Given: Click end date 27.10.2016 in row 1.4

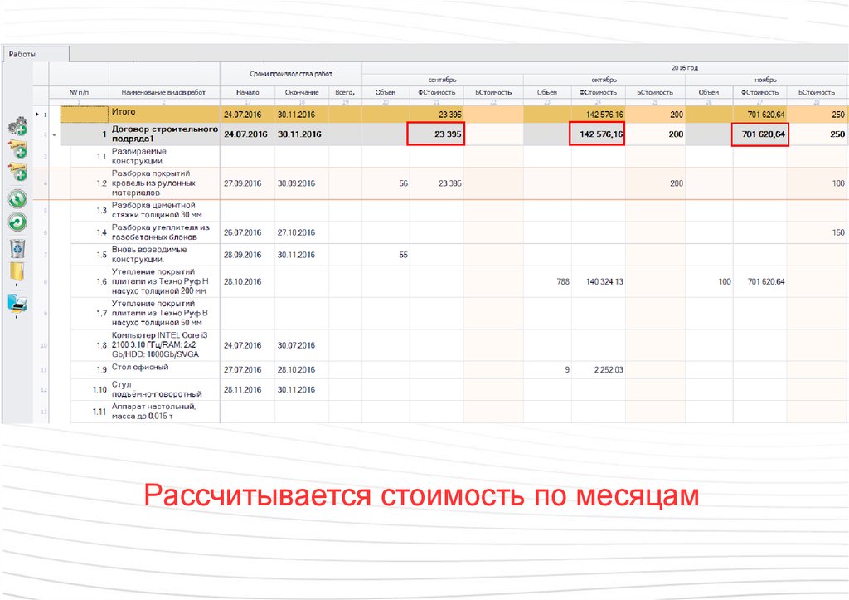Looking at the screenshot, I should [x=296, y=232].
